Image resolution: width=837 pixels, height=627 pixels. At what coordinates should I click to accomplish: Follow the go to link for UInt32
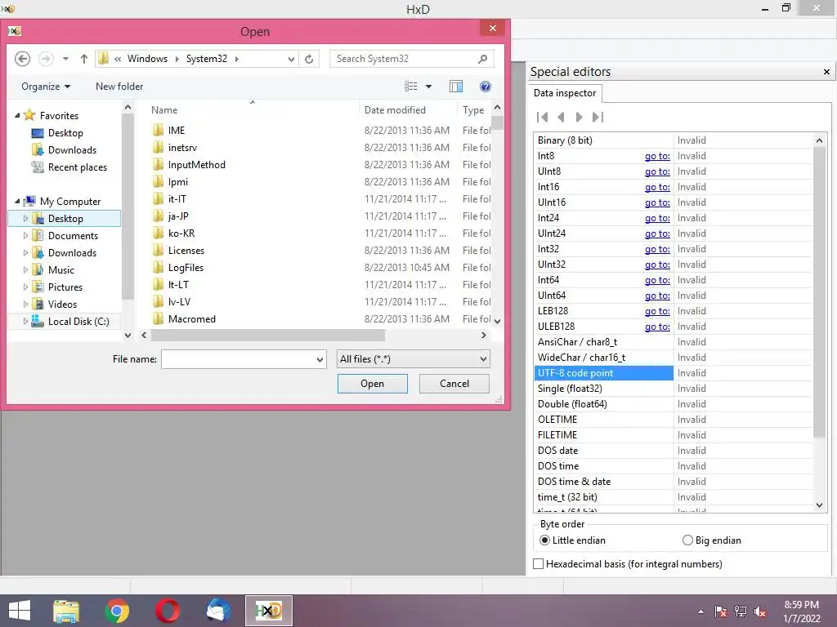657,265
